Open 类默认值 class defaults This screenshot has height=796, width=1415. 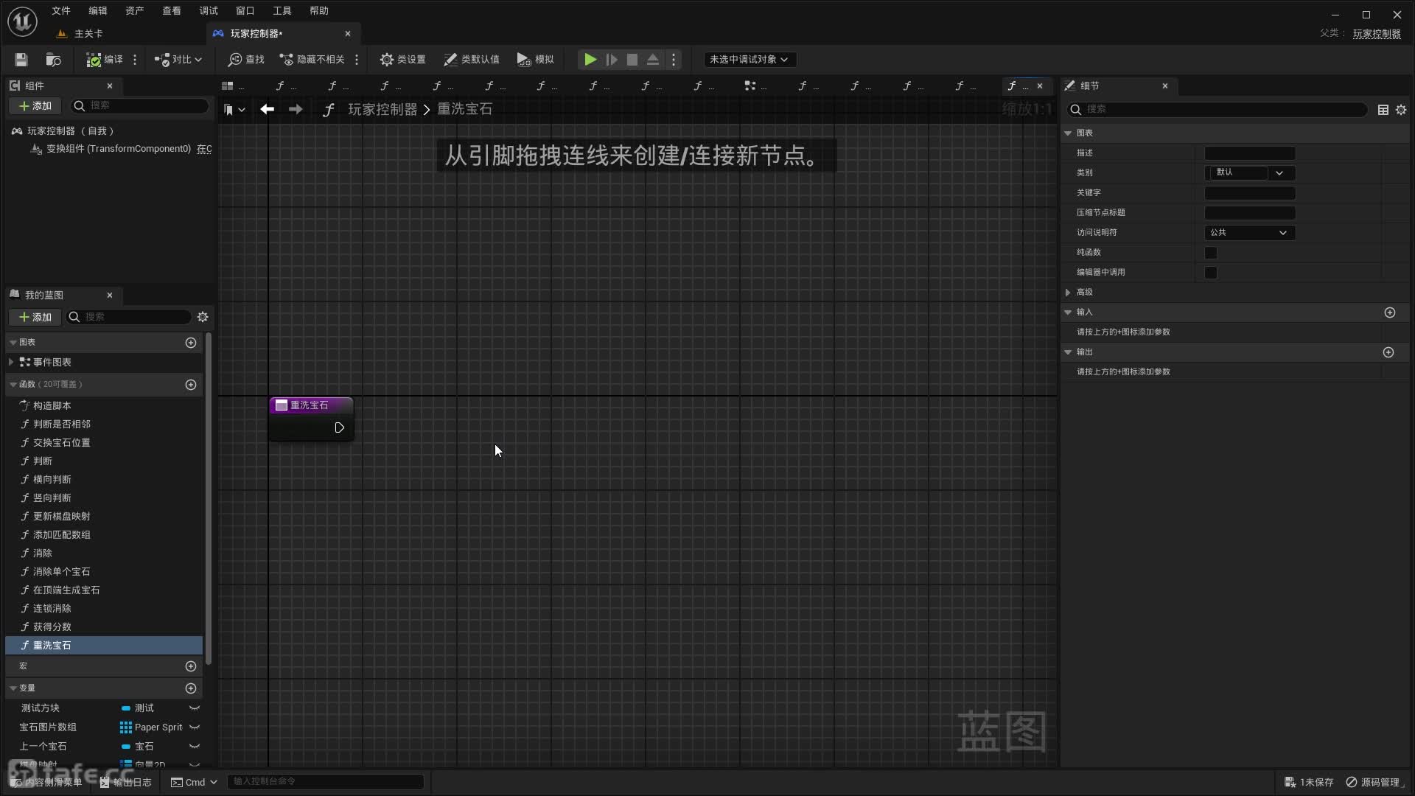[471, 60]
